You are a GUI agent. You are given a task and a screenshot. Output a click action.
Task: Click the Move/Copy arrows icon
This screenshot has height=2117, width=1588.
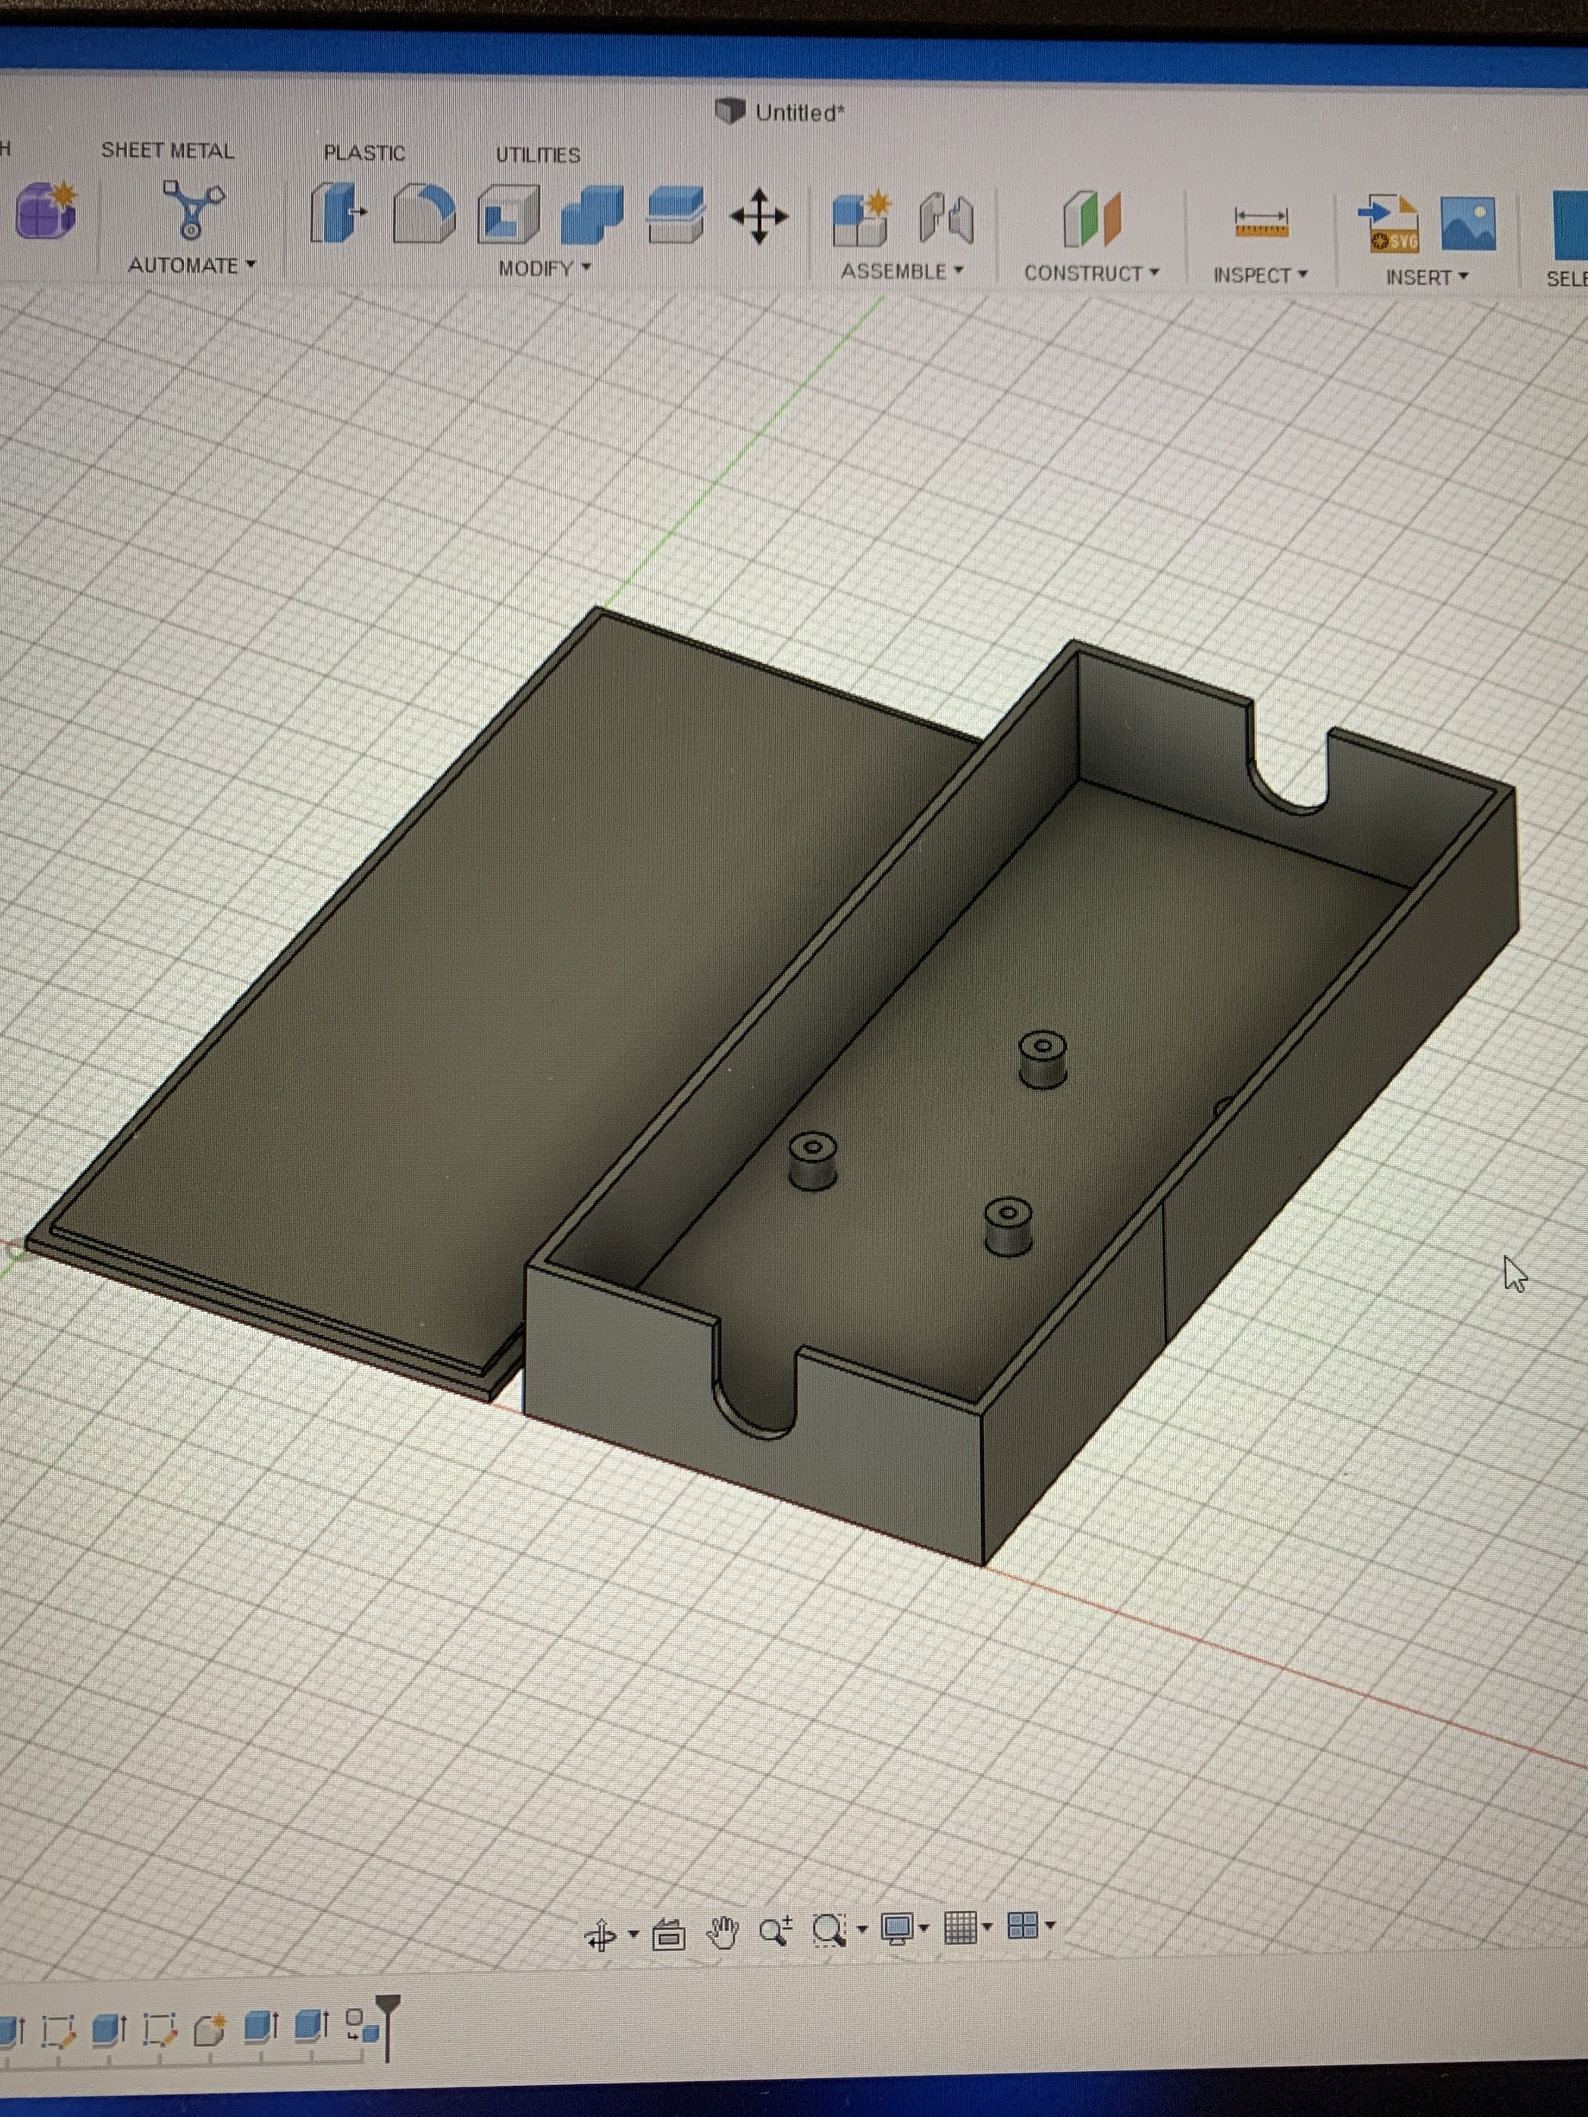click(759, 217)
